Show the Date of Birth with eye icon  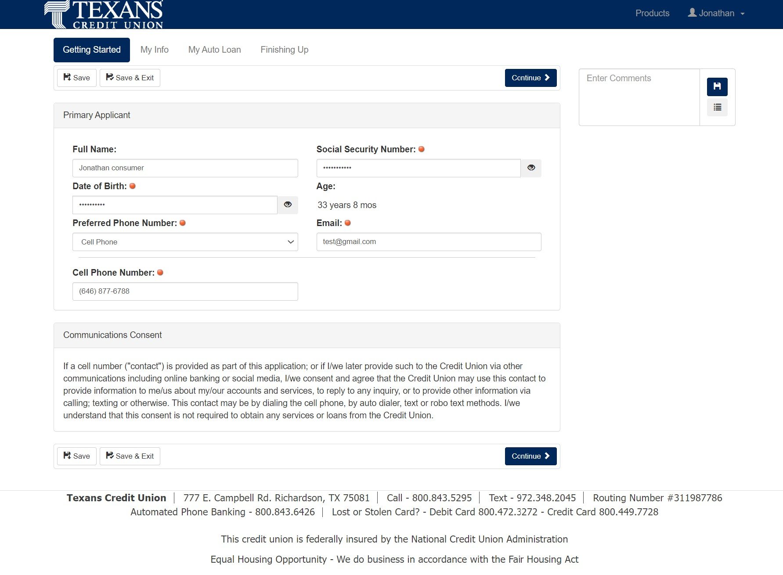point(288,205)
